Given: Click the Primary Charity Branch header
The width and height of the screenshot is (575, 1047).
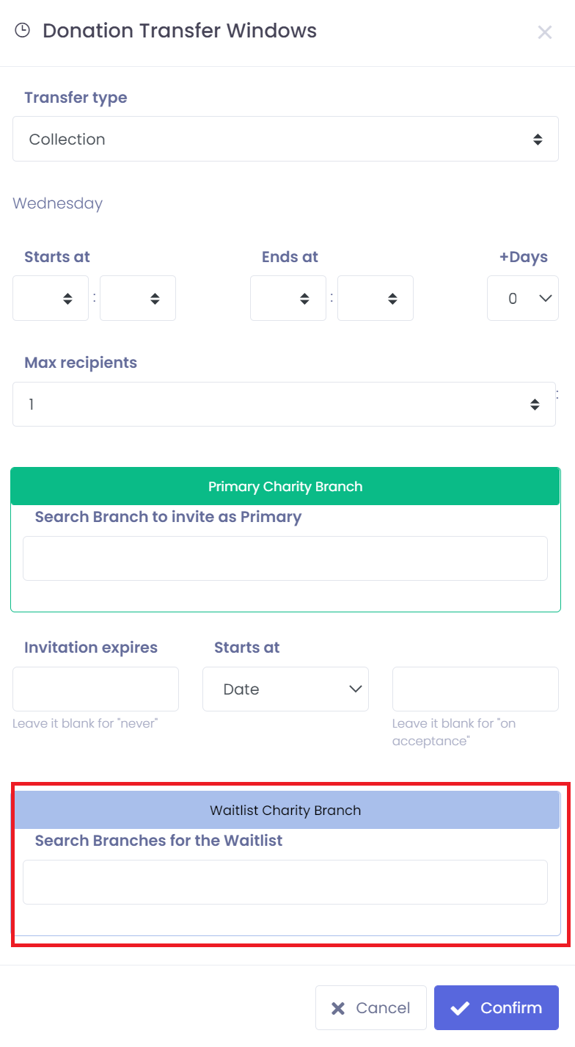Looking at the screenshot, I should tap(285, 487).
